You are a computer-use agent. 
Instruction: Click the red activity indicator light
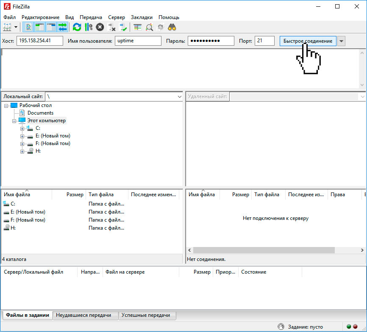click(355, 327)
